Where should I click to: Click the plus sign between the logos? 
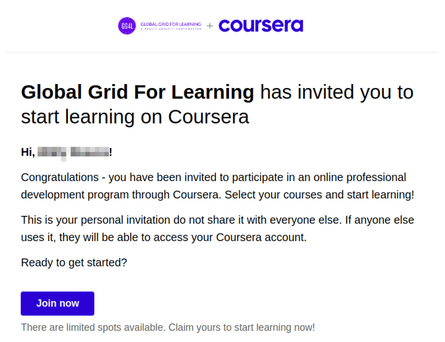point(210,26)
